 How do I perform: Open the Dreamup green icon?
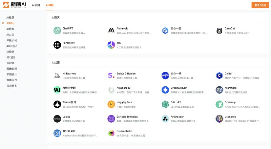click(219, 104)
